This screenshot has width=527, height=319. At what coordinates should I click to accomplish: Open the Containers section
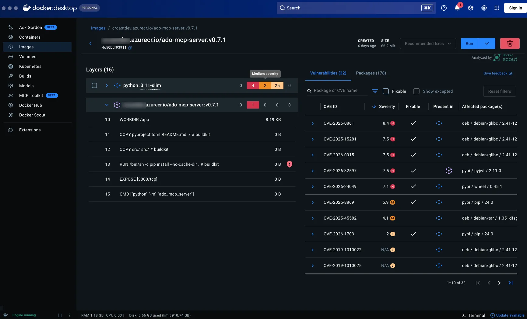coord(30,37)
